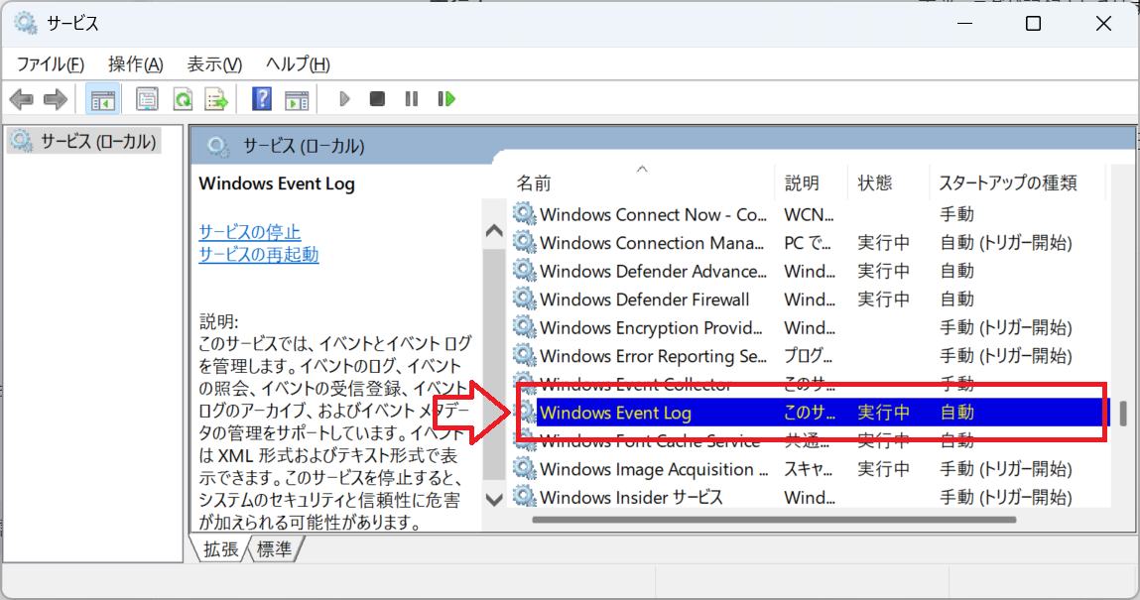Image resolution: width=1140 pixels, height=600 pixels.
Task: Click gear icon of Windows Defender Firewall row
Action: coord(524,299)
